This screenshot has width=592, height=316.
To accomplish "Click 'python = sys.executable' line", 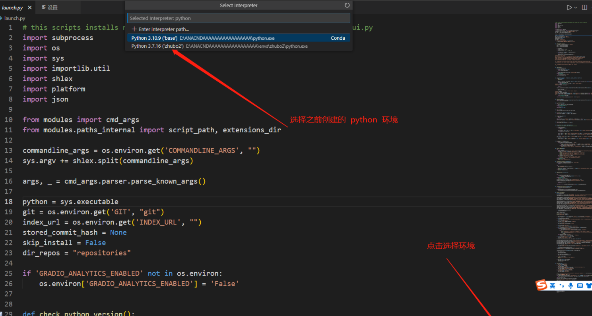I will click(x=70, y=202).
